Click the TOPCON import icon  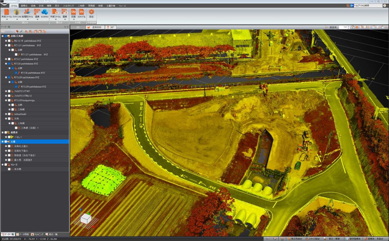tap(17, 13)
